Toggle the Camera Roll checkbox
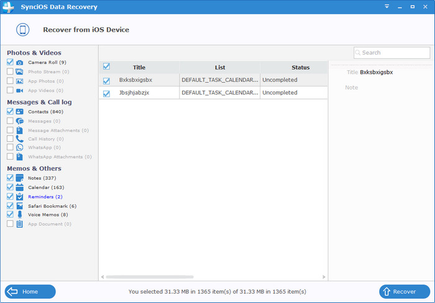Viewport: 435px width, 303px height. (10, 62)
